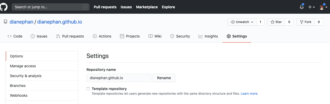Select Options in the settings sidebar
The image size is (330, 104).
tap(42, 56)
